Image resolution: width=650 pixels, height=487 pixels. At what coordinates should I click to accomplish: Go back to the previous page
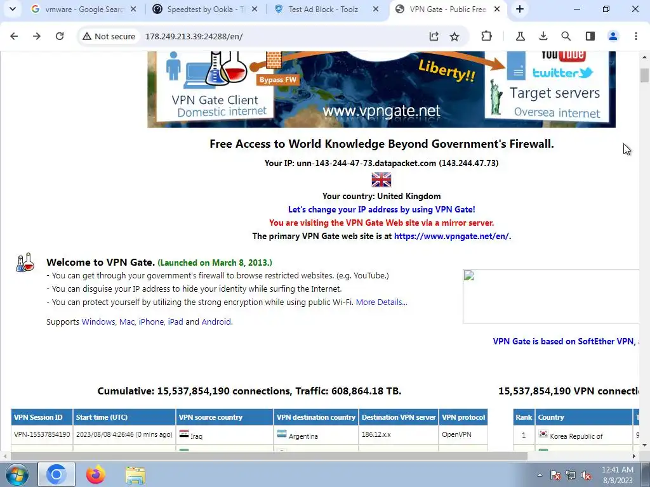point(14,36)
